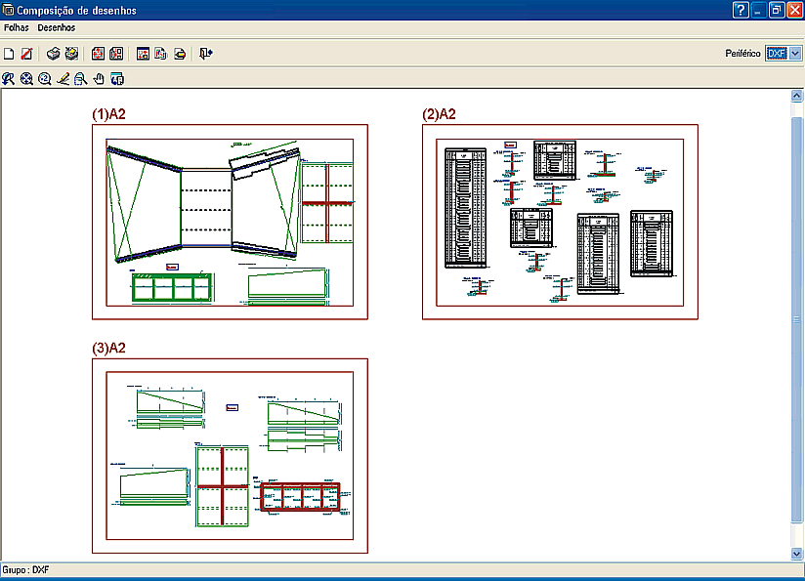
Task: Select sheet (2)A2 thumbnail
Action: [560, 222]
